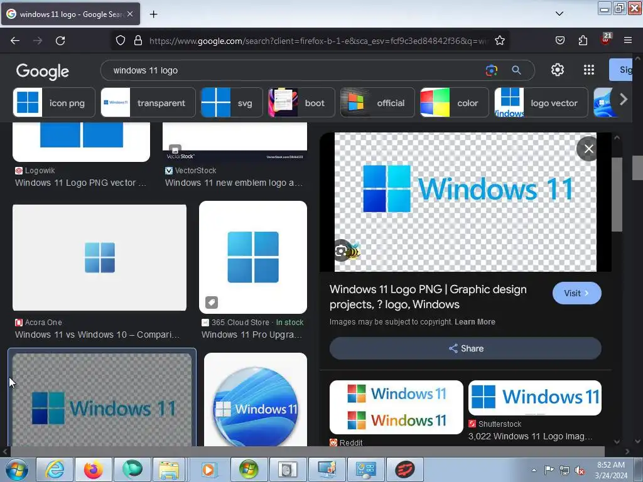Open the extensions puzzle icon
Screen dimensions: 643x482
(583, 40)
